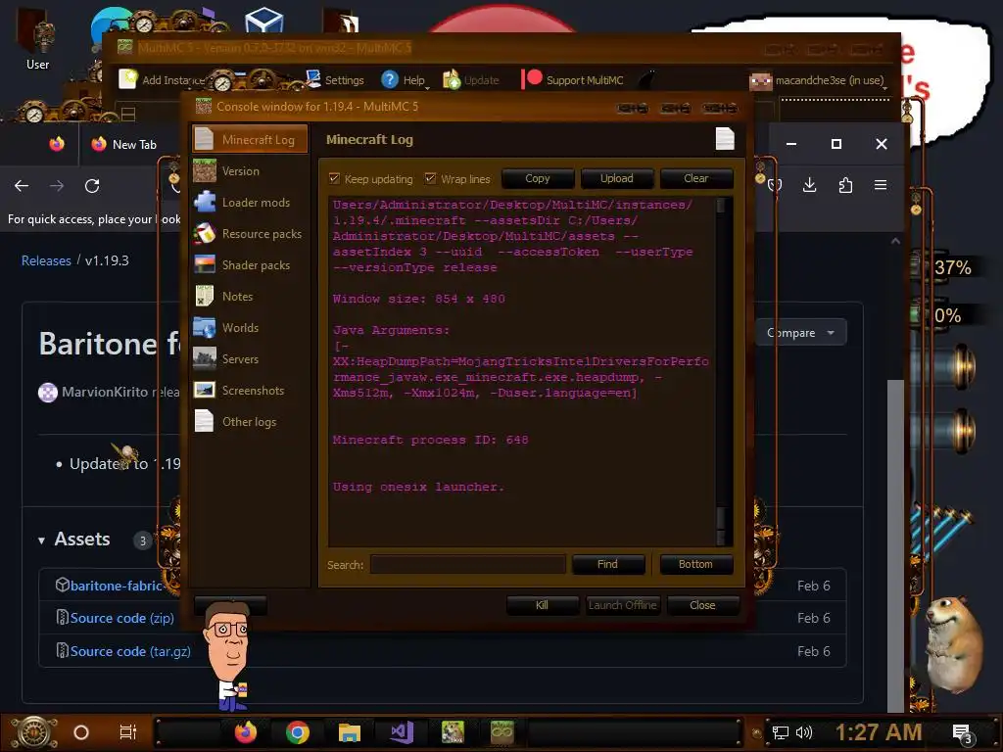Click the Firefox icon left of New Tab
Viewport: 1003px width, 752px height.
(x=57, y=144)
